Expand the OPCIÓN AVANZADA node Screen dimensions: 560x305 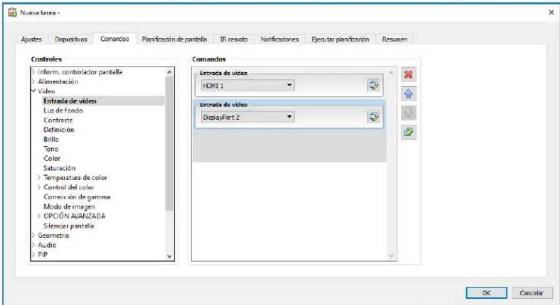point(39,216)
